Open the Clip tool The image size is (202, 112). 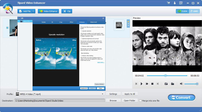67,11
